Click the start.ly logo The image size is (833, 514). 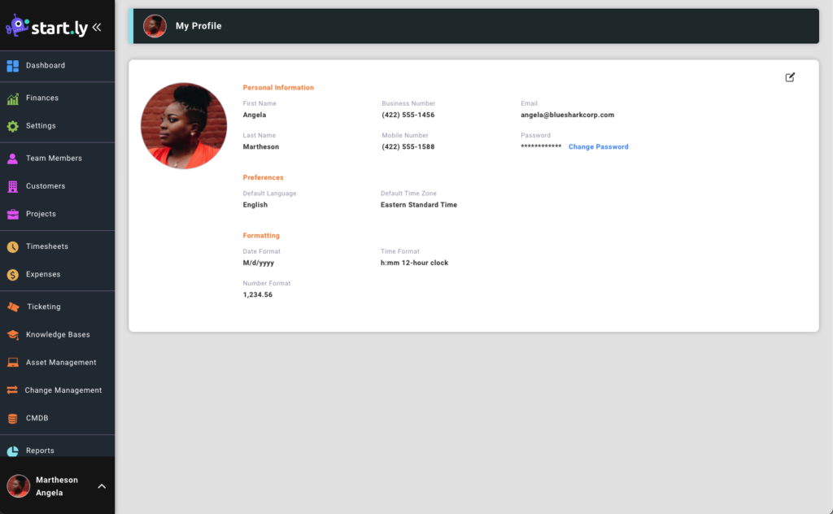click(49, 26)
